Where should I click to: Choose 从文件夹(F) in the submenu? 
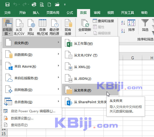[90, 90]
